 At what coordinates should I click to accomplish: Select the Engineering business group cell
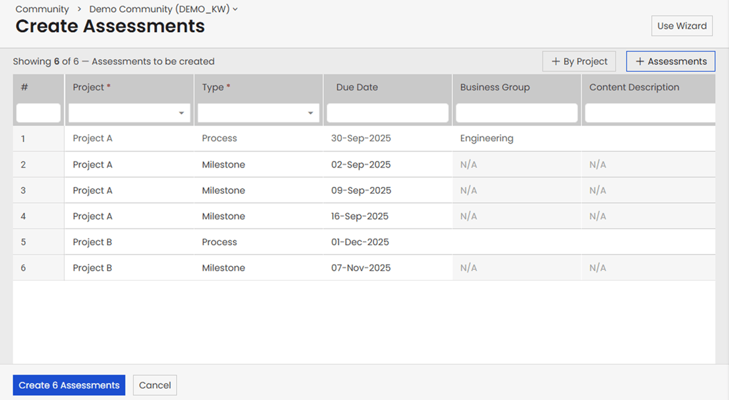click(x=486, y=139)
